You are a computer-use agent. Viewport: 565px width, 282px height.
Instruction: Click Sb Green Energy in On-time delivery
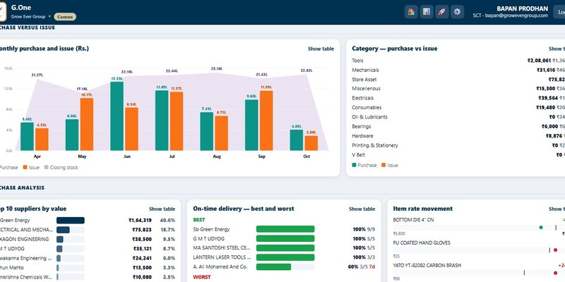tap(211, 229)
